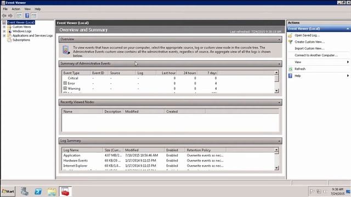351x197 pixels.
Task: Click the Modified header in Recently Viewed Nodes
Action: point(144,112)
